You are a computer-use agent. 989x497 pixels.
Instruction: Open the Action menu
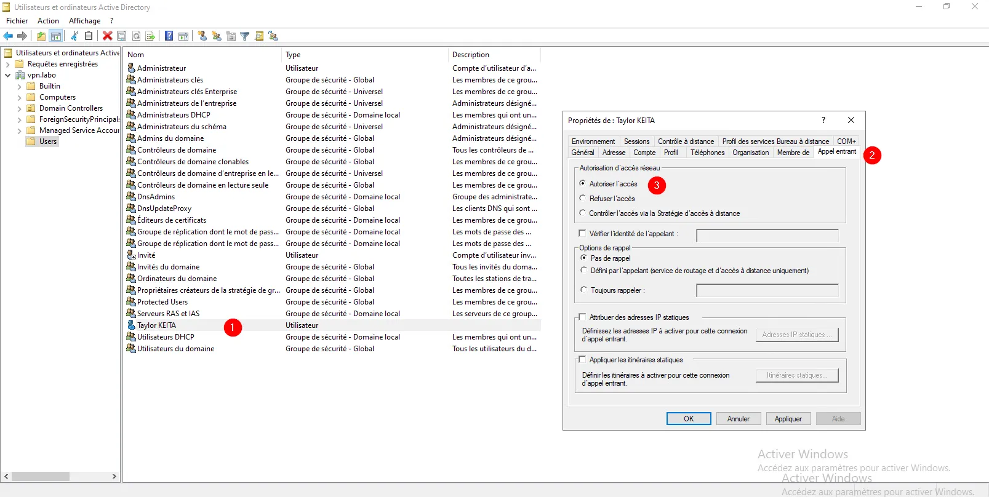pyautogui.click(x=48, y=21)
